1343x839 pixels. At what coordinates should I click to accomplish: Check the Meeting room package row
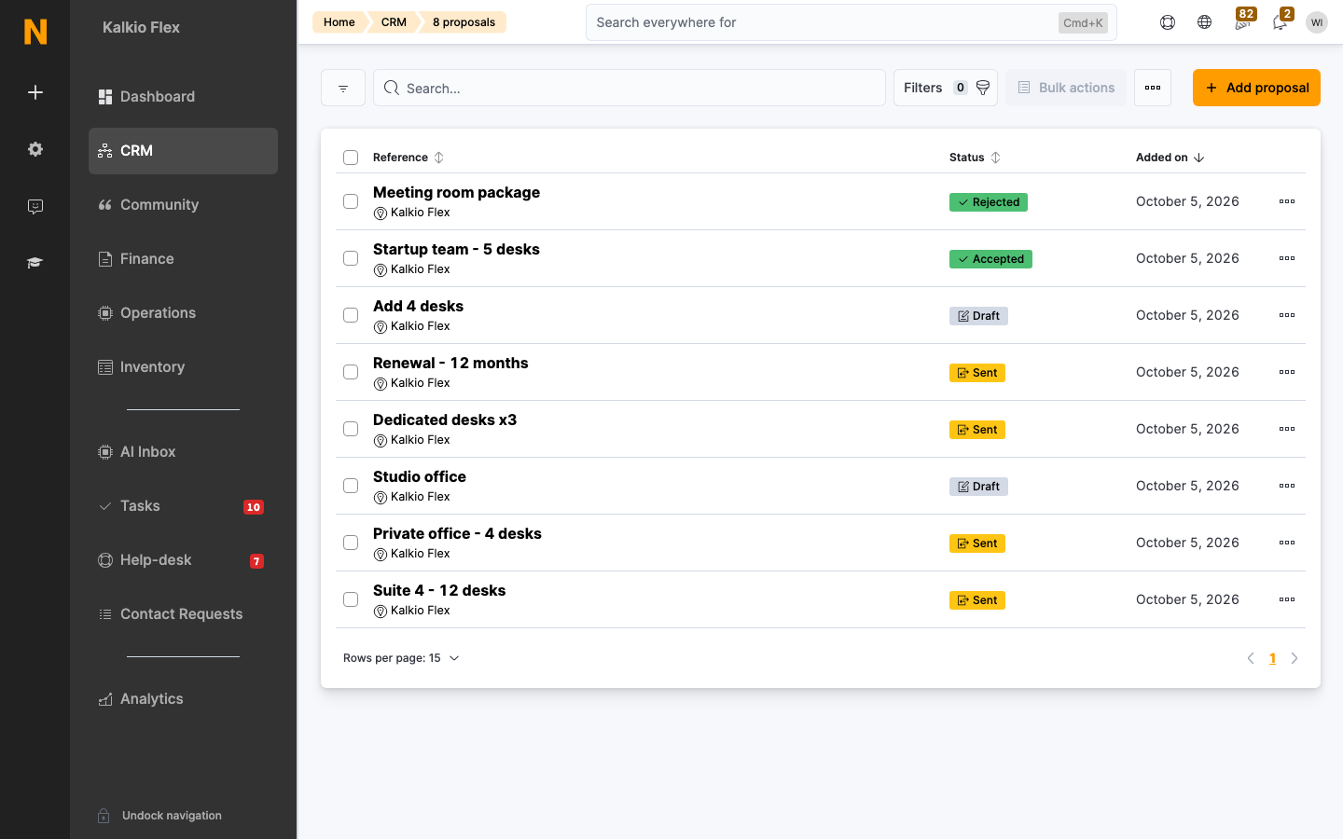coord(351,201)
